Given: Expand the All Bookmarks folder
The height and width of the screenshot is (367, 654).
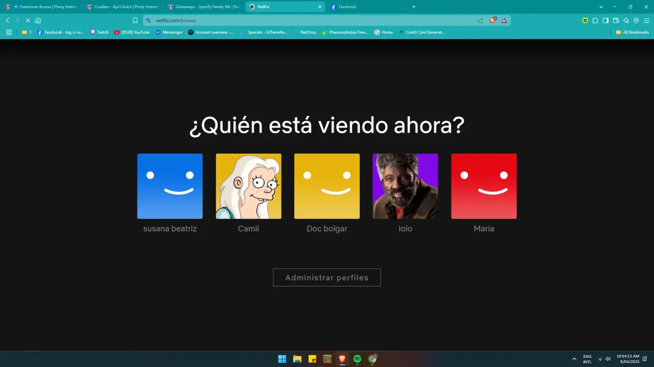Looking at the screenshot, I should (x=632, y=32).
